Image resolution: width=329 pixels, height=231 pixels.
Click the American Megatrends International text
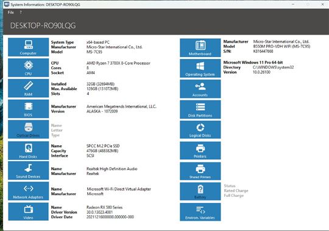tap(121, 106)
